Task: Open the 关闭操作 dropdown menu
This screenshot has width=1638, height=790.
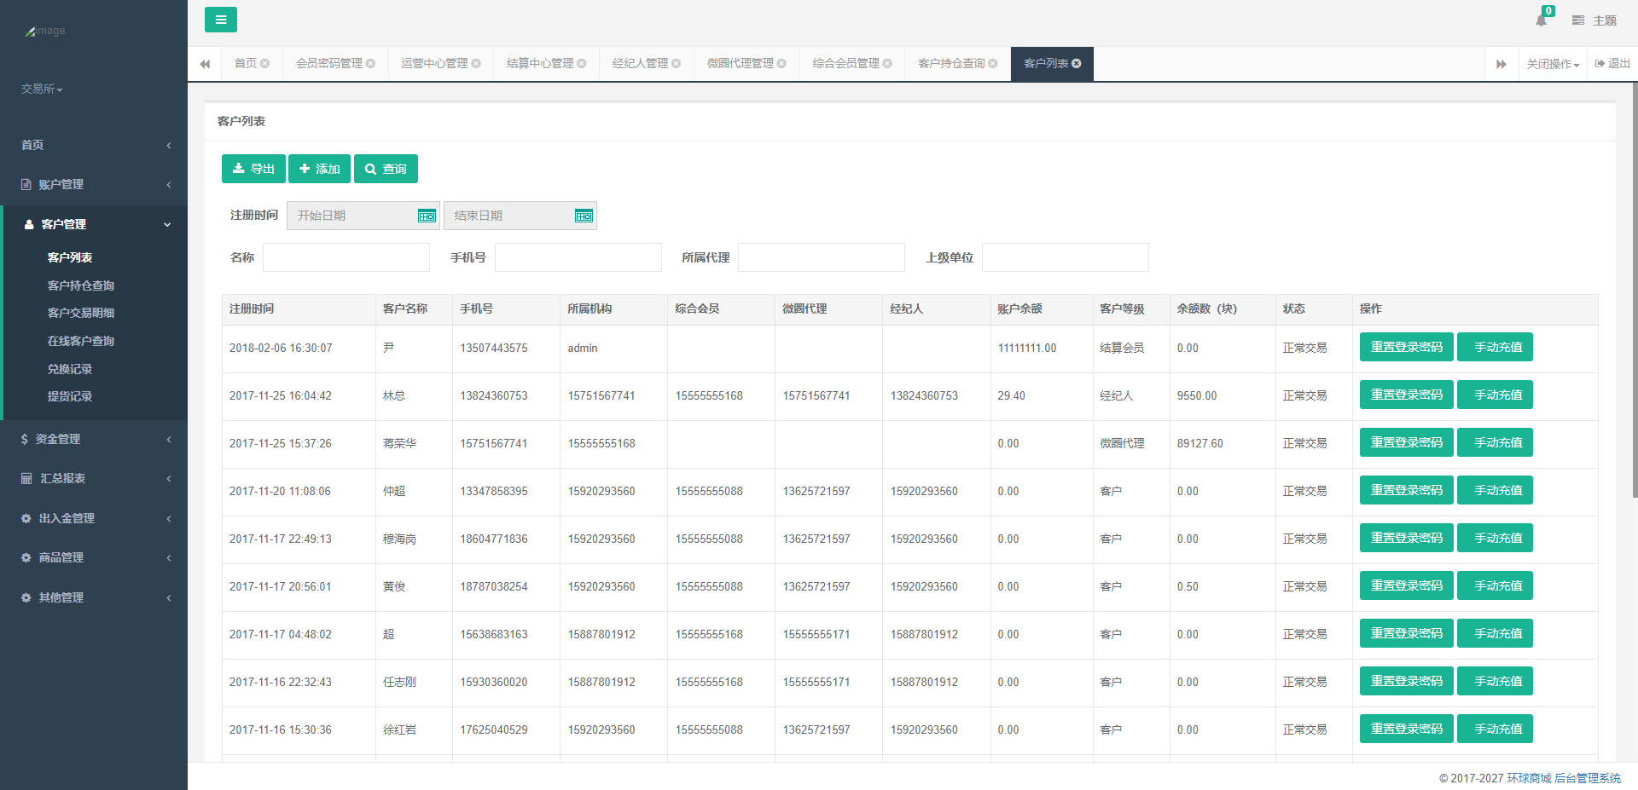Action: click(x=1552, y=65)
